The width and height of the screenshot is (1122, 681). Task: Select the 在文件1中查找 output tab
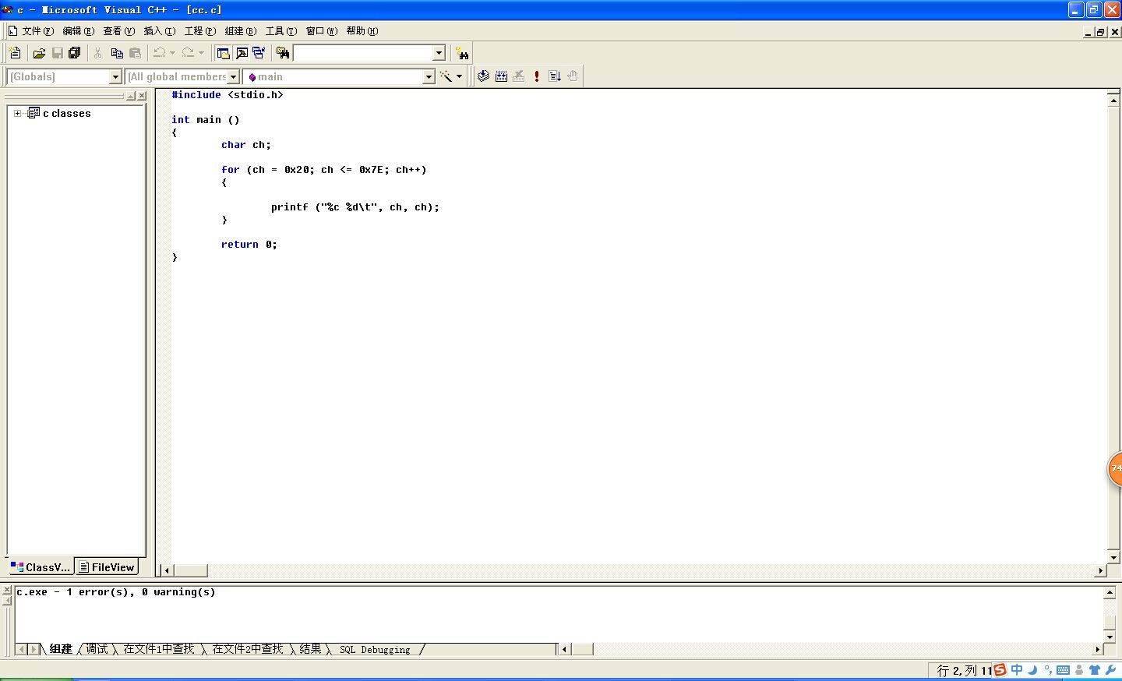tap(159, 649)
